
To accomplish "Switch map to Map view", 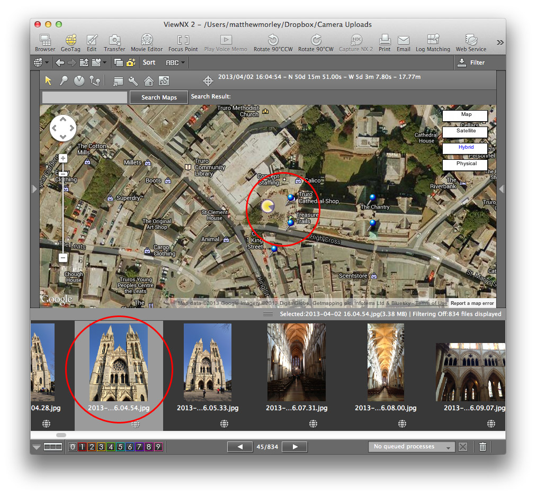I will coord(465,115).
